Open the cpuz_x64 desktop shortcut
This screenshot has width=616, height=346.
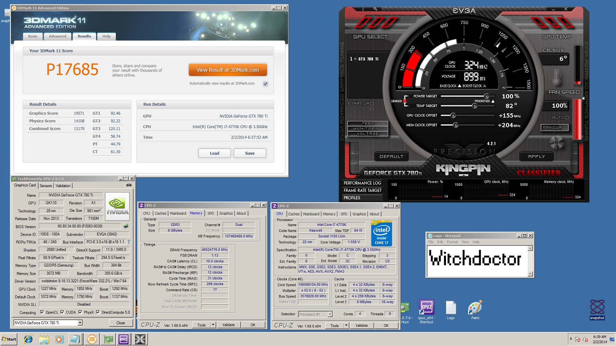(x=426, y=310)
